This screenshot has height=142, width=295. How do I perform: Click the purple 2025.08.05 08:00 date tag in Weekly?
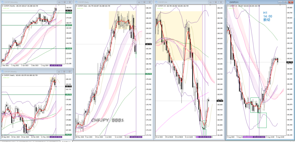click(x=56, y=137)
